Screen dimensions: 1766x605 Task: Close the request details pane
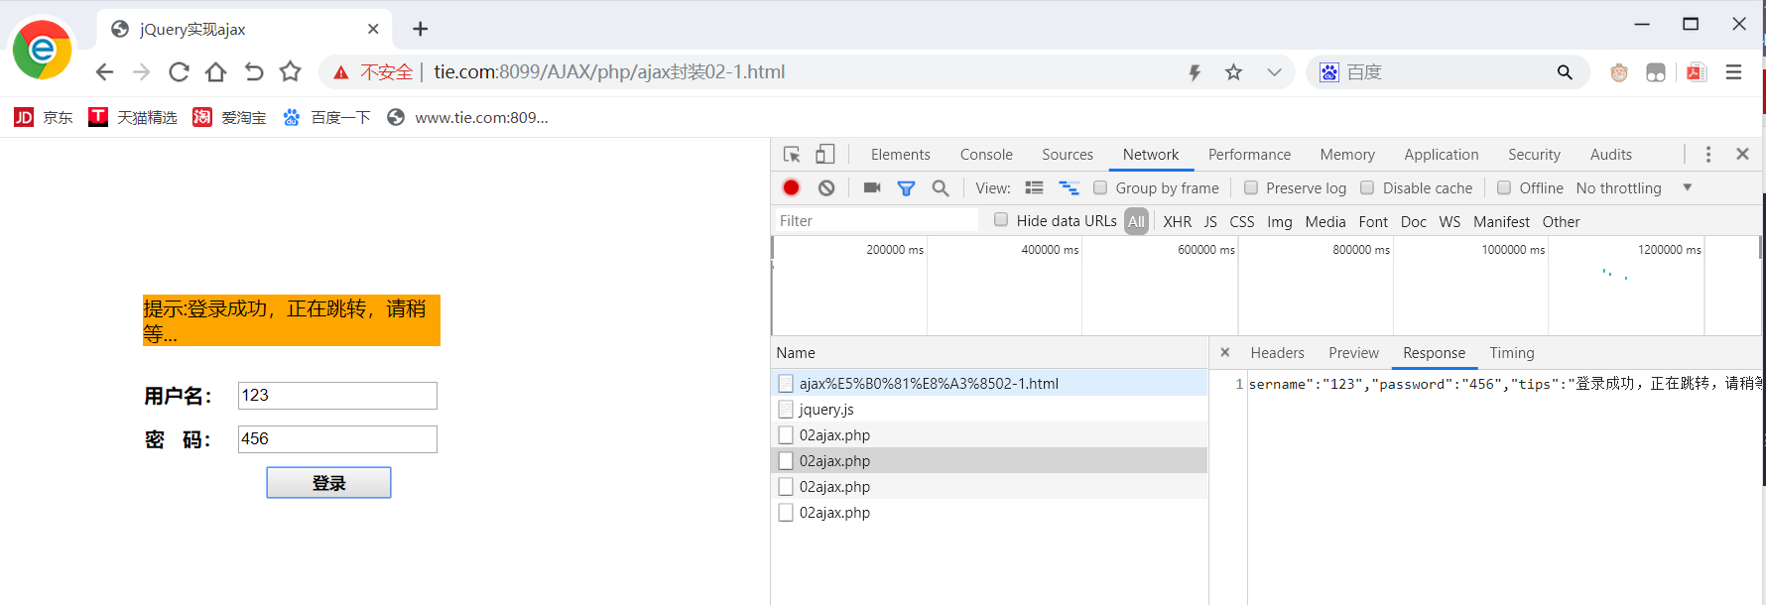[1224, 352]
